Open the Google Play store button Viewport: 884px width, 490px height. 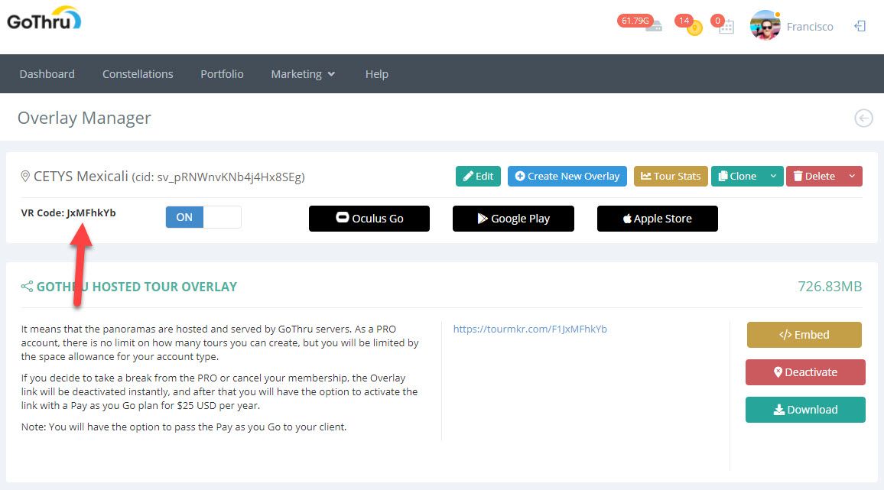click(x=513, y=218)
